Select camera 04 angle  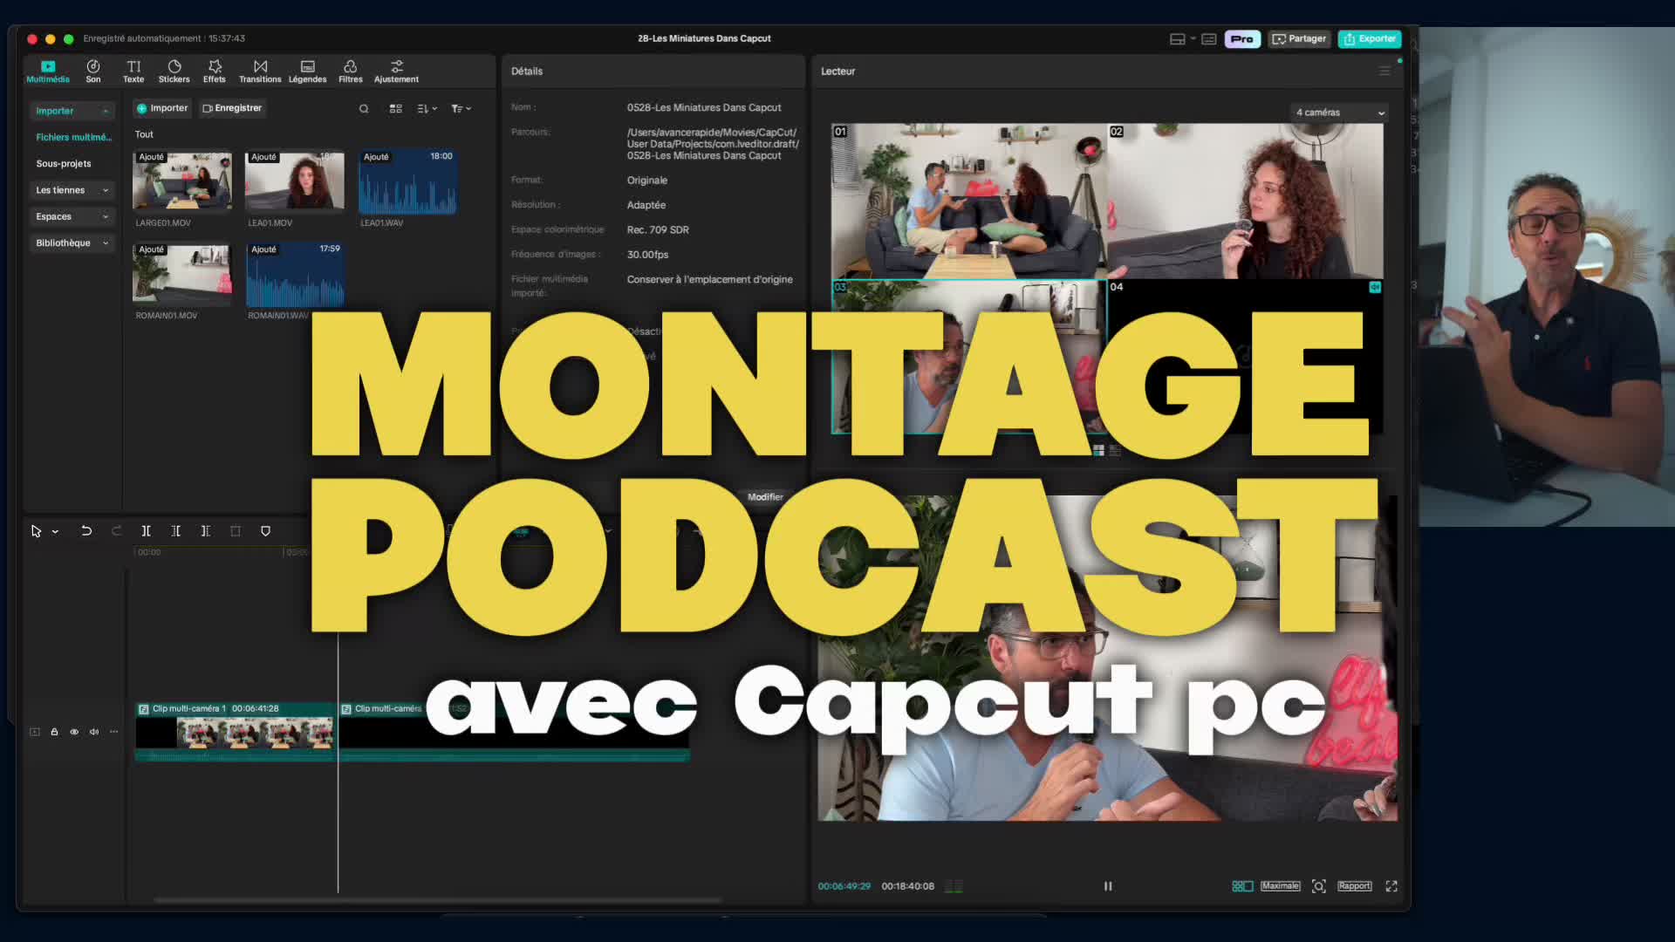tap(1246, 357)
